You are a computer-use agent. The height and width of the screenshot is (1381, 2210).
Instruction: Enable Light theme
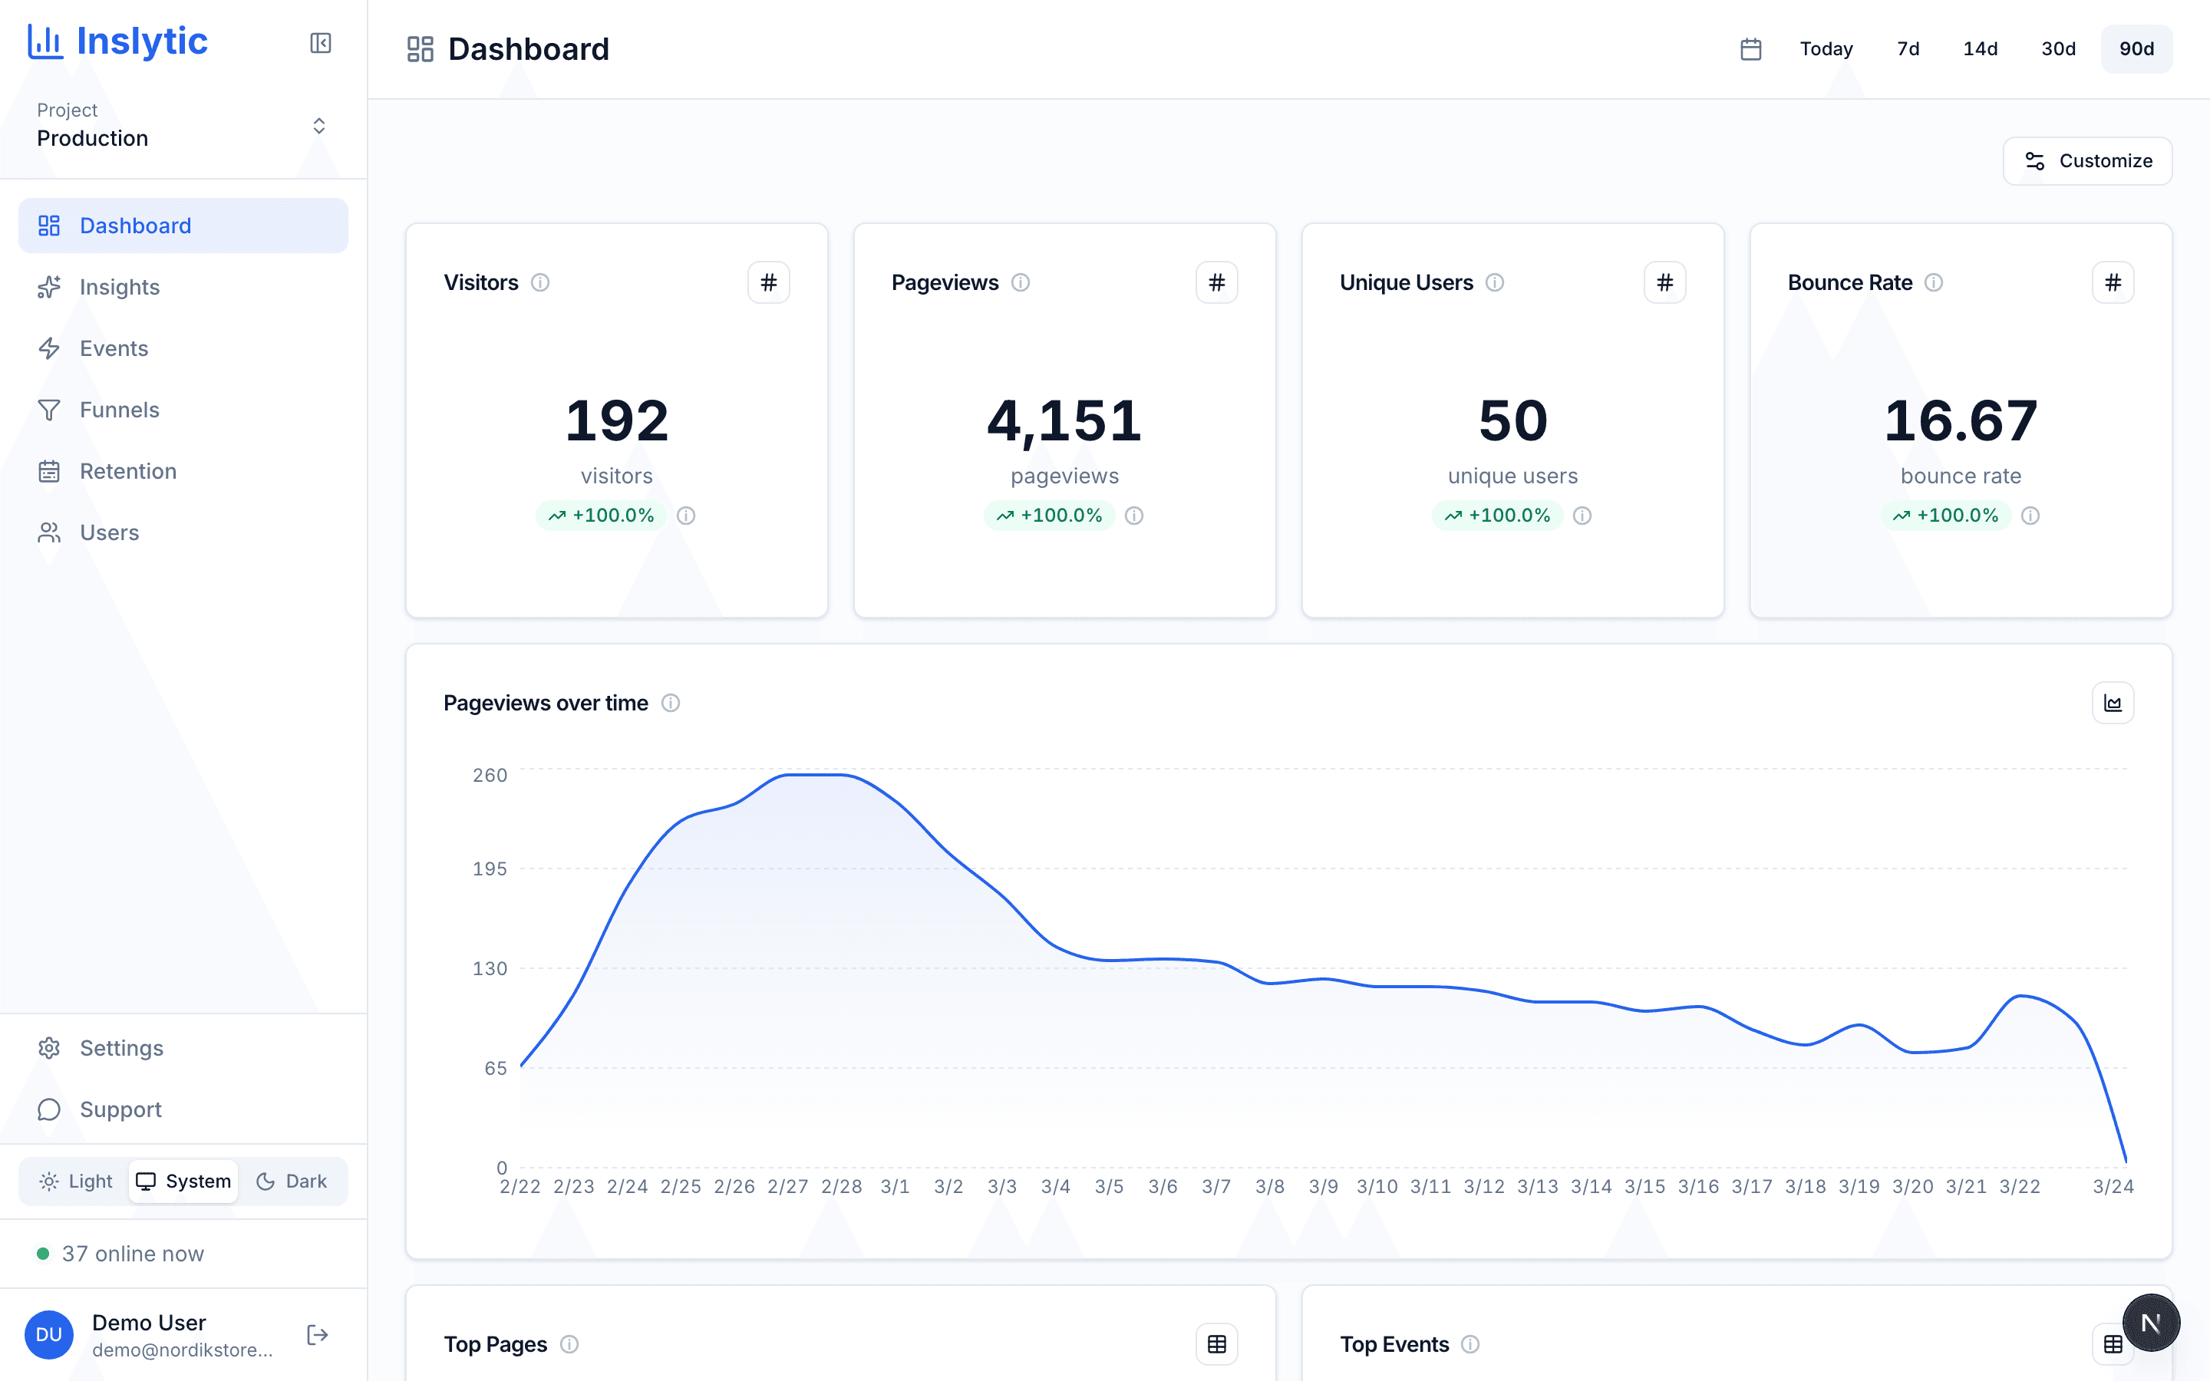(75, 1181)
